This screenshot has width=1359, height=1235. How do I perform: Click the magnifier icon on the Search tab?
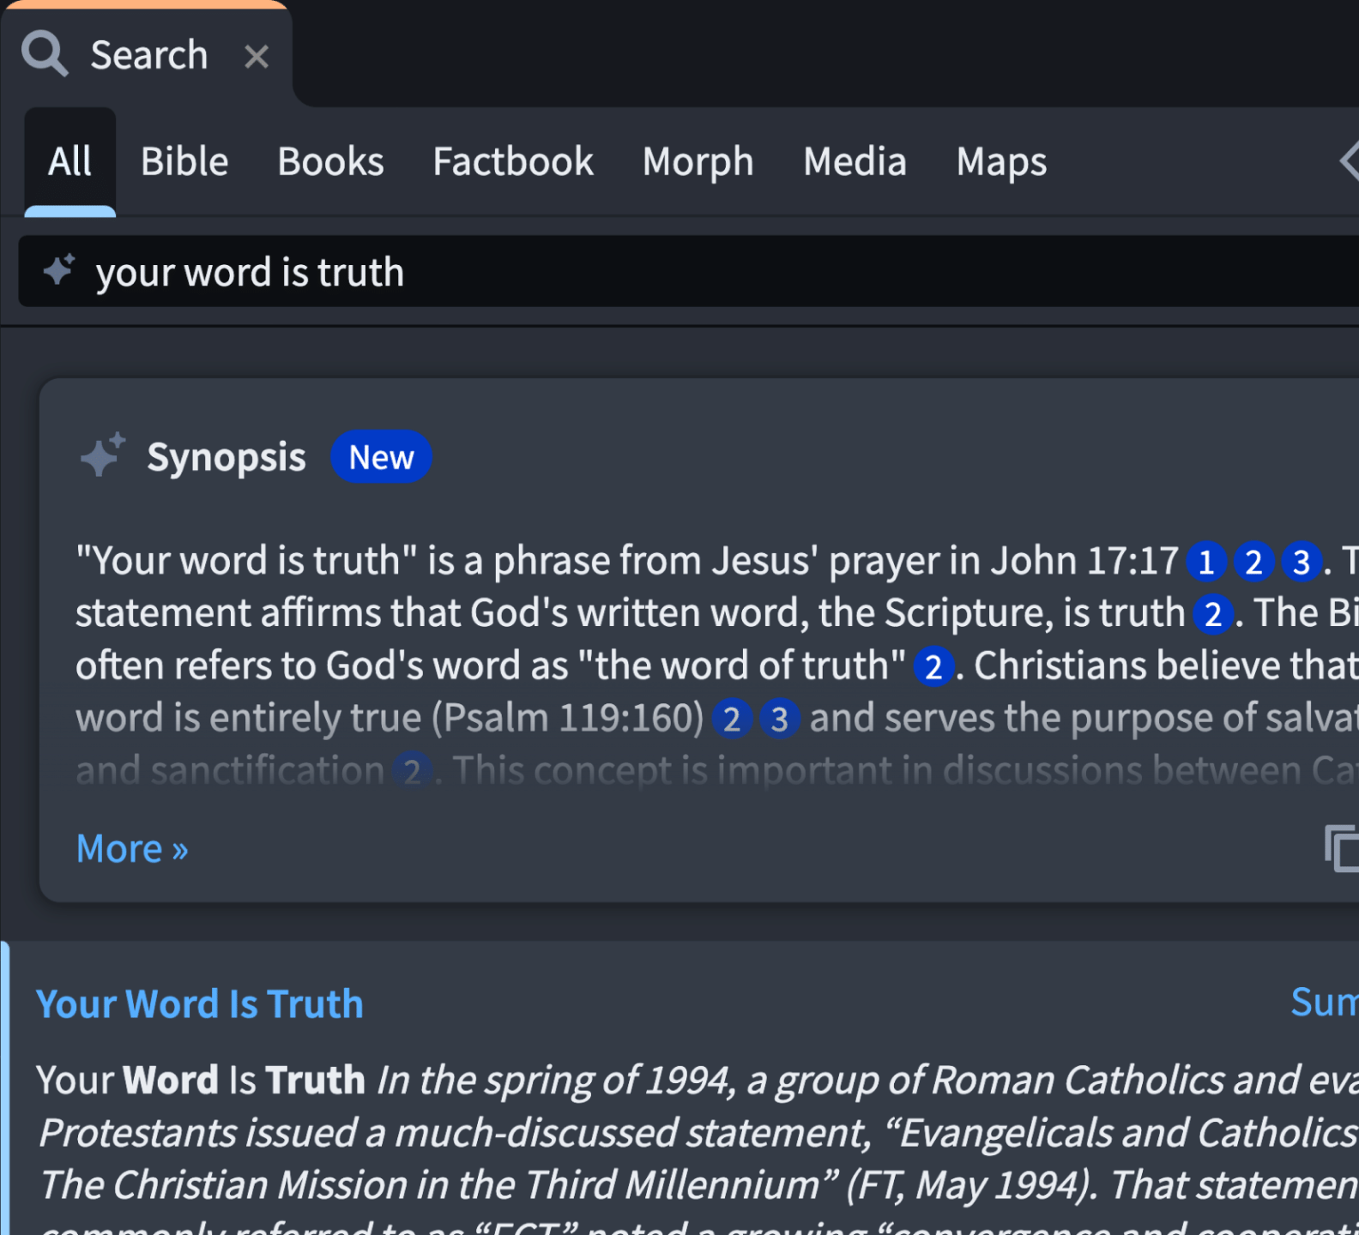click(45, 54)
